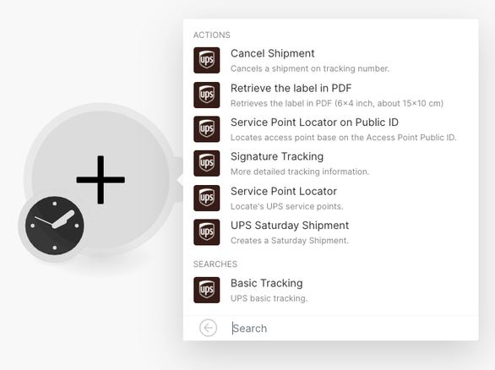Image resolution: width=495 pixels, height=370 pixels.
Task: Go back using the left arrow button
Action: (208, 328)
